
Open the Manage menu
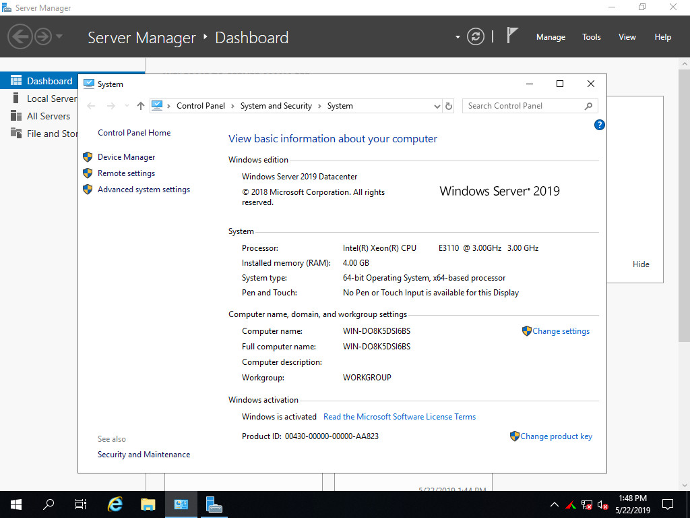click(551, 37)
